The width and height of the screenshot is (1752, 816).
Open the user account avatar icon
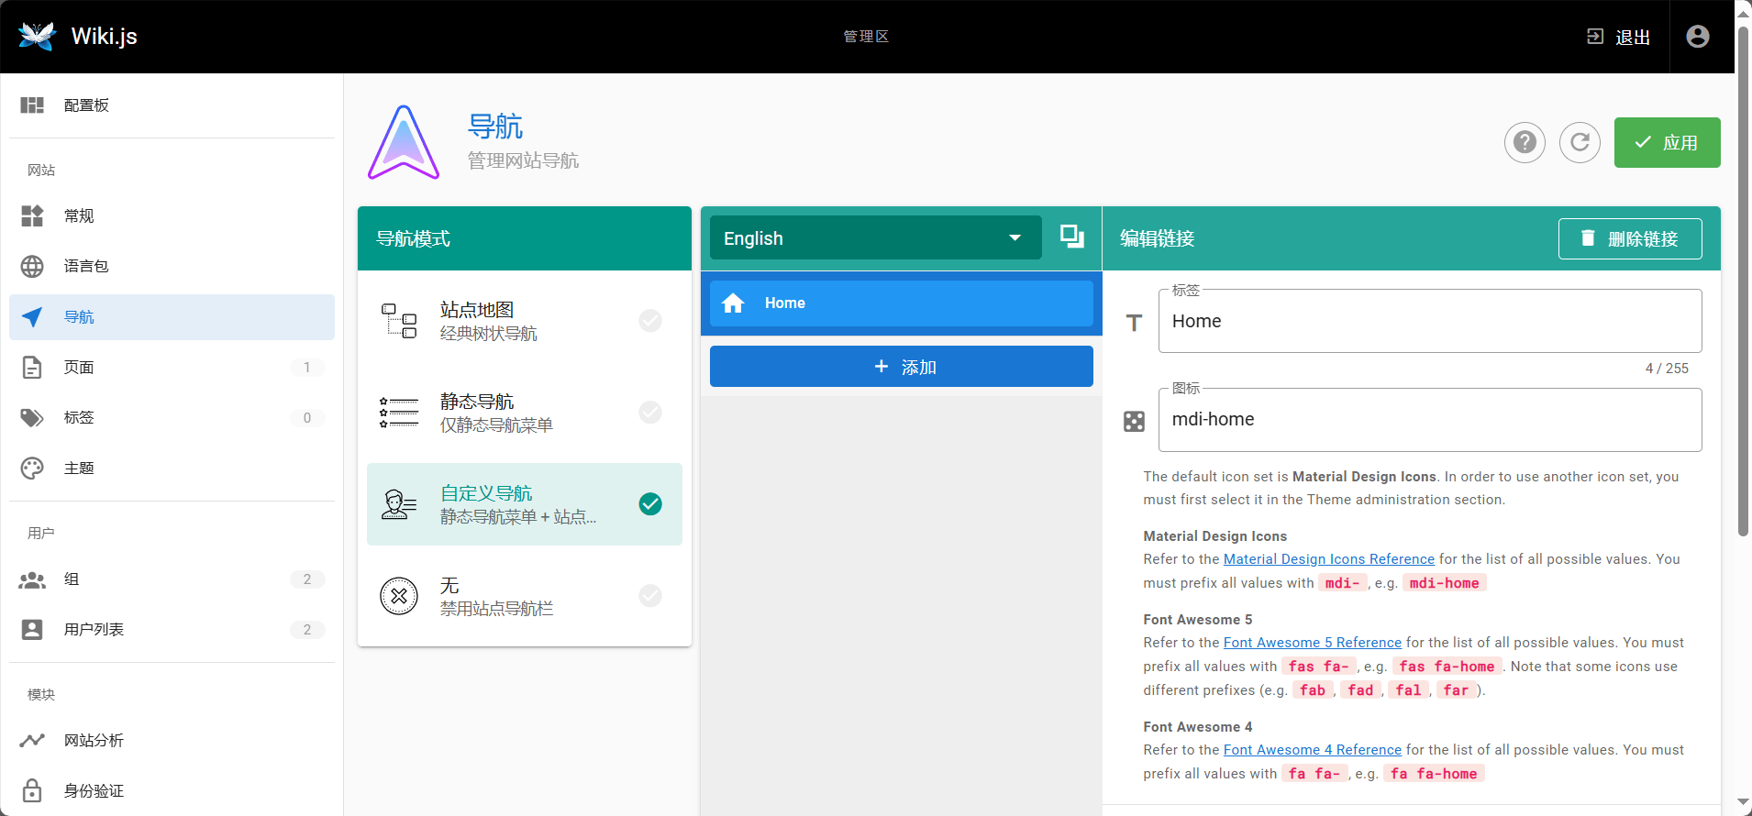click(1697, 37)
